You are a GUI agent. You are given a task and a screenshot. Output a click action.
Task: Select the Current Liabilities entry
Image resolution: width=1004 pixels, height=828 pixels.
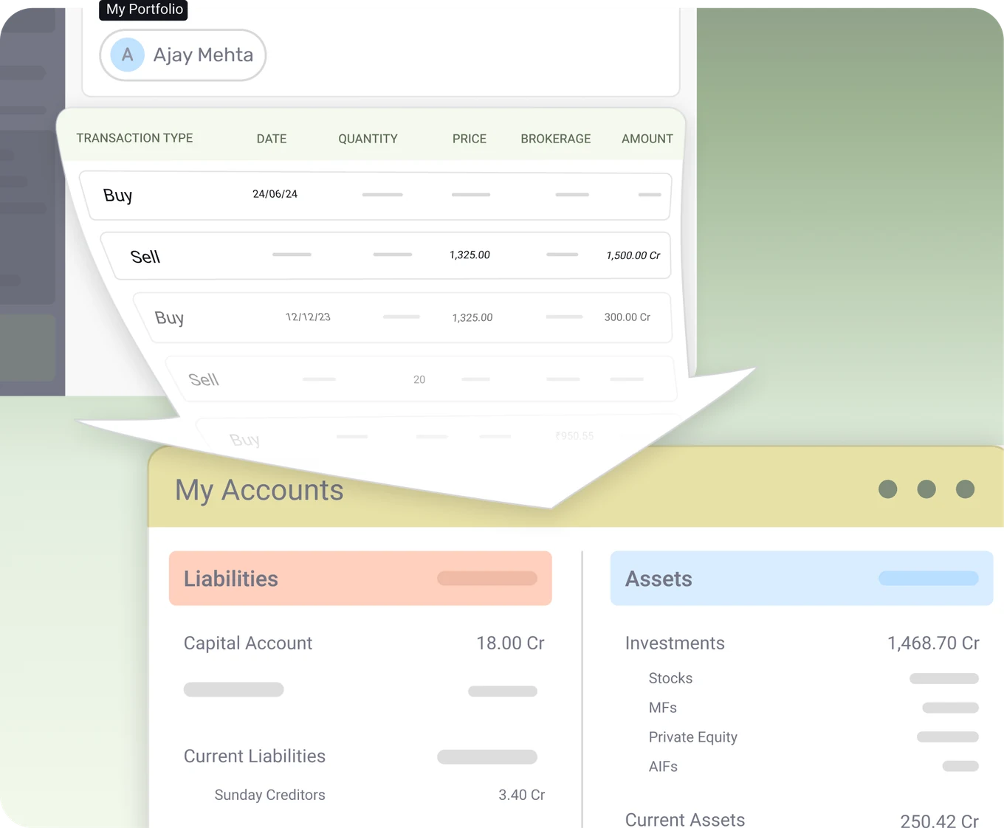coord(255,756)
